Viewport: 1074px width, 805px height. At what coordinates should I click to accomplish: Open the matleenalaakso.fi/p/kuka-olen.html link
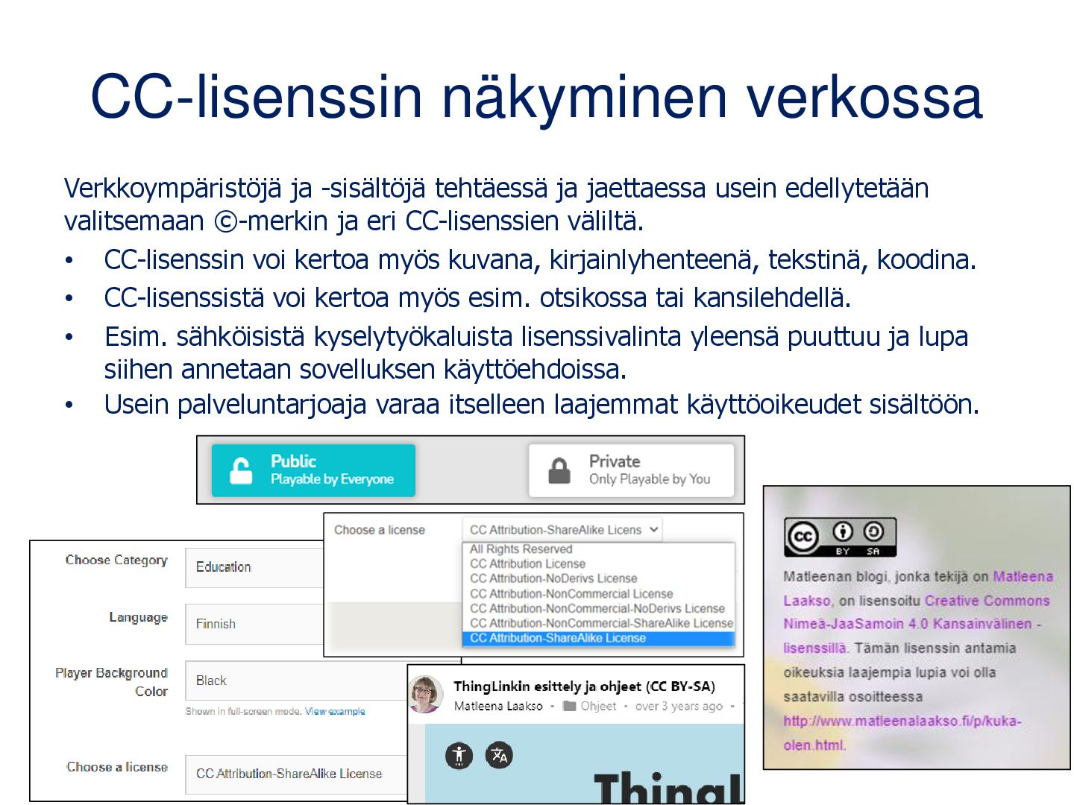(x=902, y=733)
